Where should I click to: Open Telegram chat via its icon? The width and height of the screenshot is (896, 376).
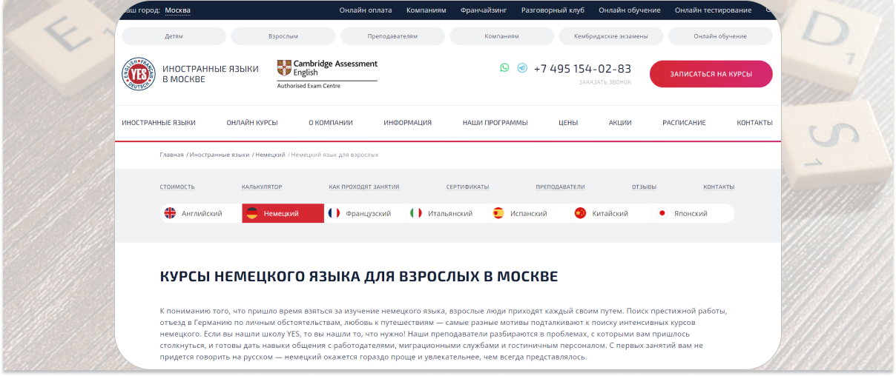[x=522, y=67]
